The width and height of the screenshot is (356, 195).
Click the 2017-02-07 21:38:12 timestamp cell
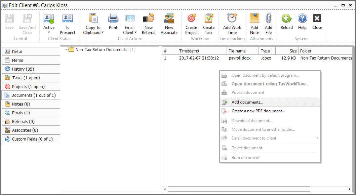click(199, 58)
